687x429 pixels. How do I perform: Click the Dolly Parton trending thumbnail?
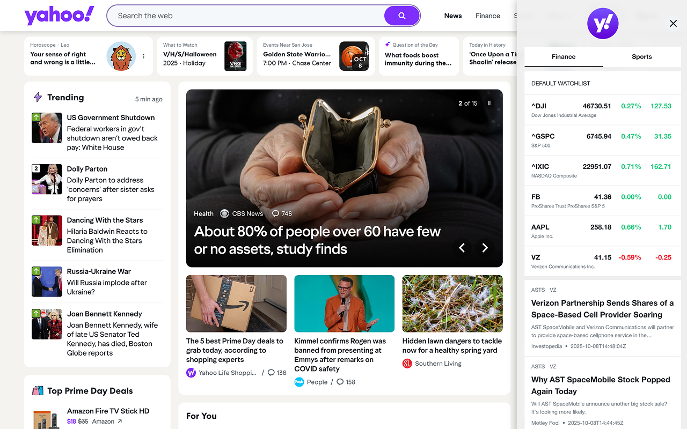47,179
